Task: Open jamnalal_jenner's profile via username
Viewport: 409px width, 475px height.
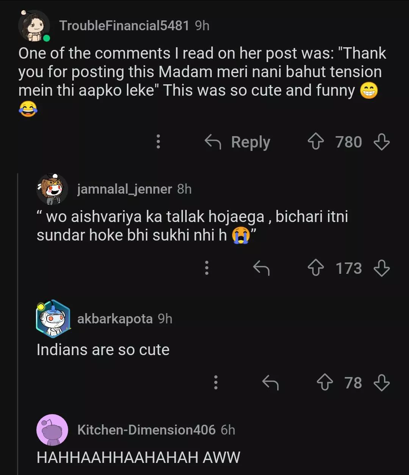Action: [x=124, y=189]
